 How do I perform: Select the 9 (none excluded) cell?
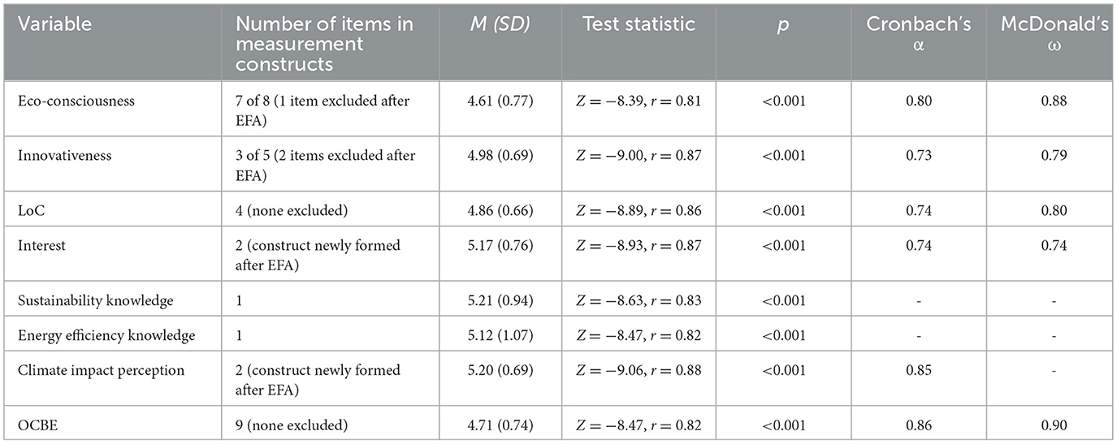click(x=292, y=423)
